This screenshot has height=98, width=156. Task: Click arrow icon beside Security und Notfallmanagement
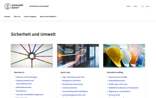[15, 94]
